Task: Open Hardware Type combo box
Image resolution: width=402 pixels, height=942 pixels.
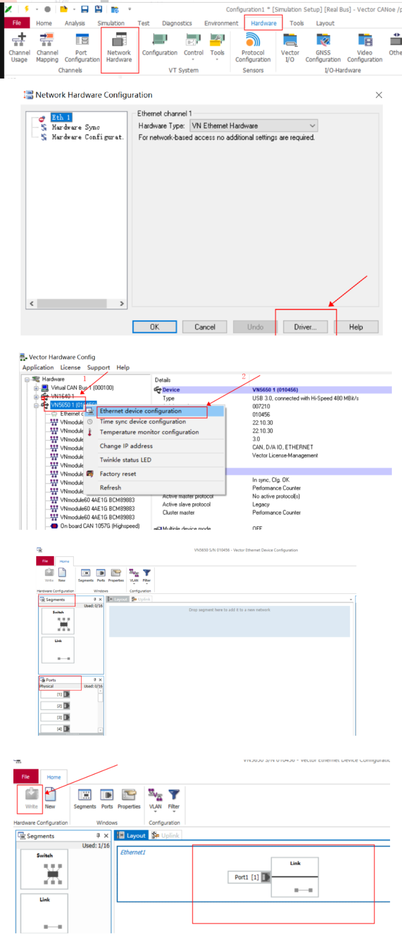Action: click(254, 126)
